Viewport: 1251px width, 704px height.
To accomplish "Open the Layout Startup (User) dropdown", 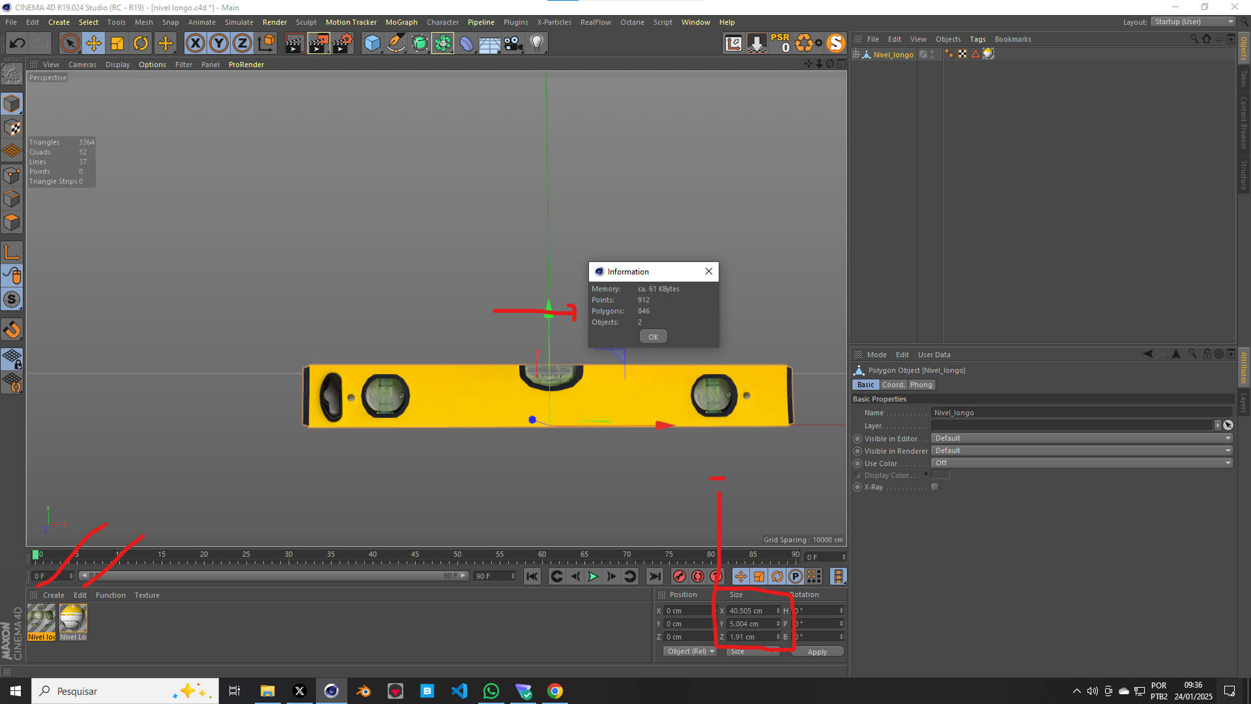I will click(1194, 22).
